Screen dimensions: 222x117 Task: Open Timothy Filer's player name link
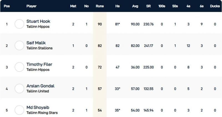click(x=39, y=65)
